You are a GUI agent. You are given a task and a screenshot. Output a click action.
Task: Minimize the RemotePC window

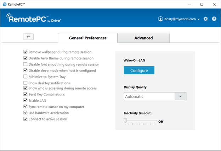189,4
